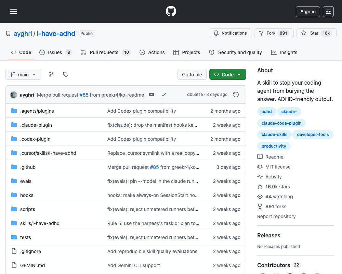Open the Actions tab
342x274 pixels.
tap(152, 52)
